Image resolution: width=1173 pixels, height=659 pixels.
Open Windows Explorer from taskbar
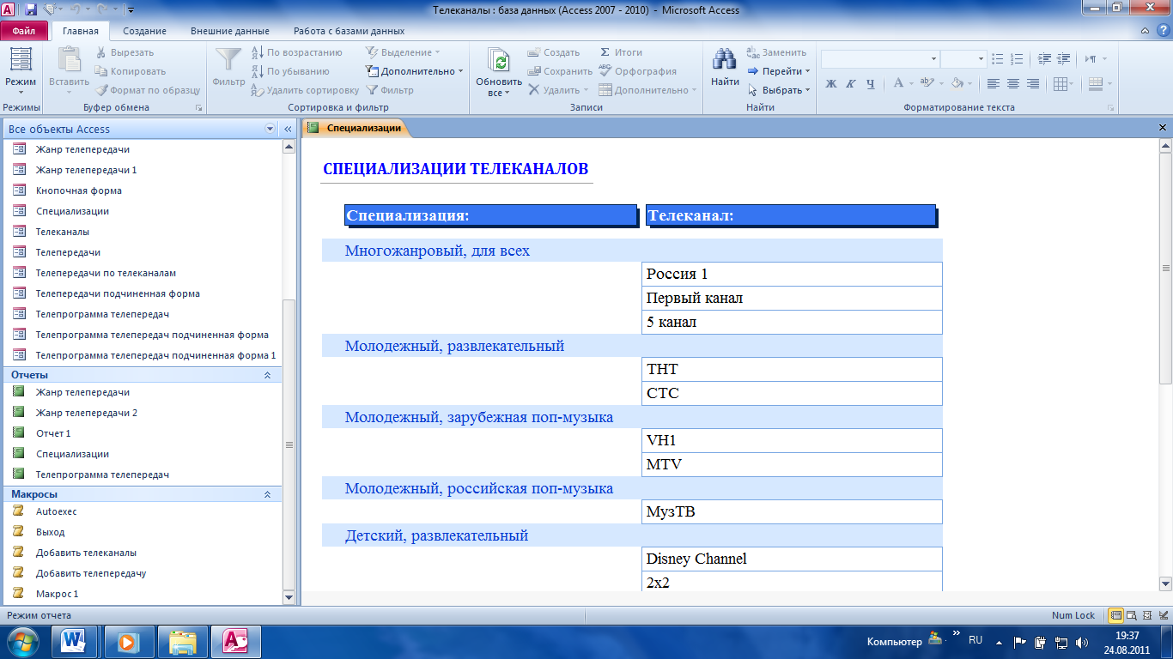[183, 640]
